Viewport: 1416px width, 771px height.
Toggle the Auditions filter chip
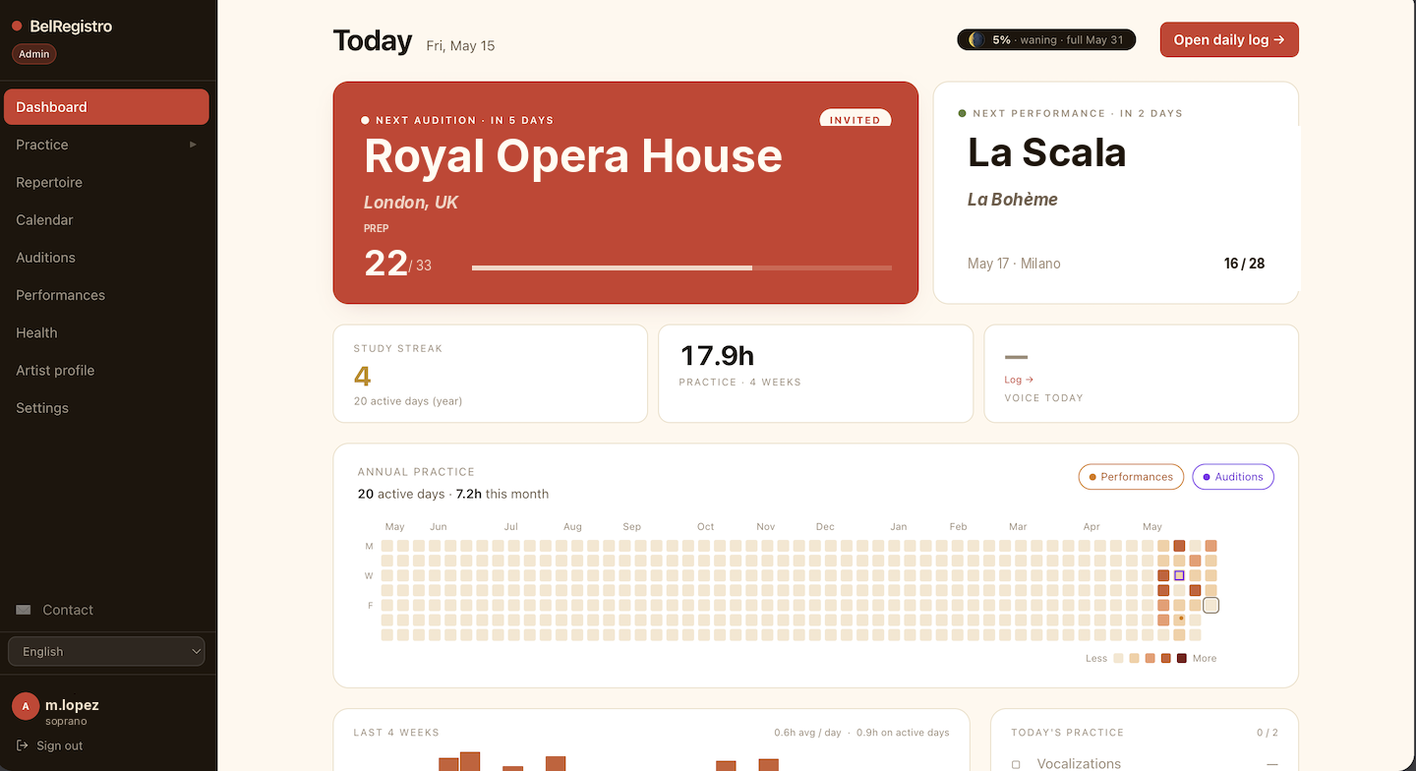(1233, 477)
